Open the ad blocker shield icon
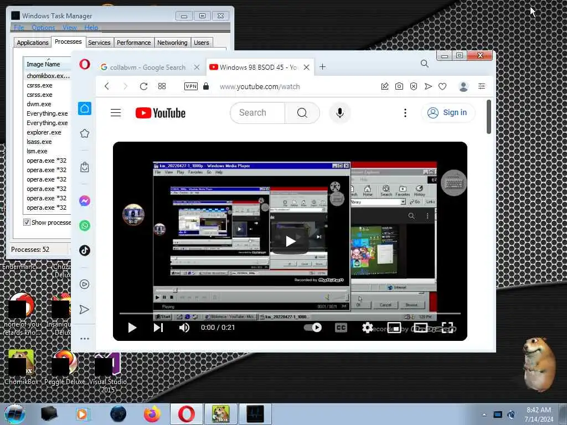The image size is (567, 425). (x=414, y=86)
